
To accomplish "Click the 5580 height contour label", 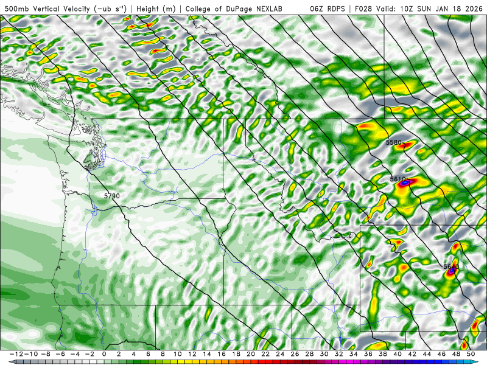I will [x=393, y=142].
